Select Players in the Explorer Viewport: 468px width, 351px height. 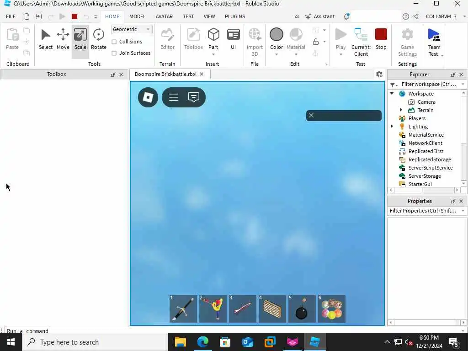(417, 118)
